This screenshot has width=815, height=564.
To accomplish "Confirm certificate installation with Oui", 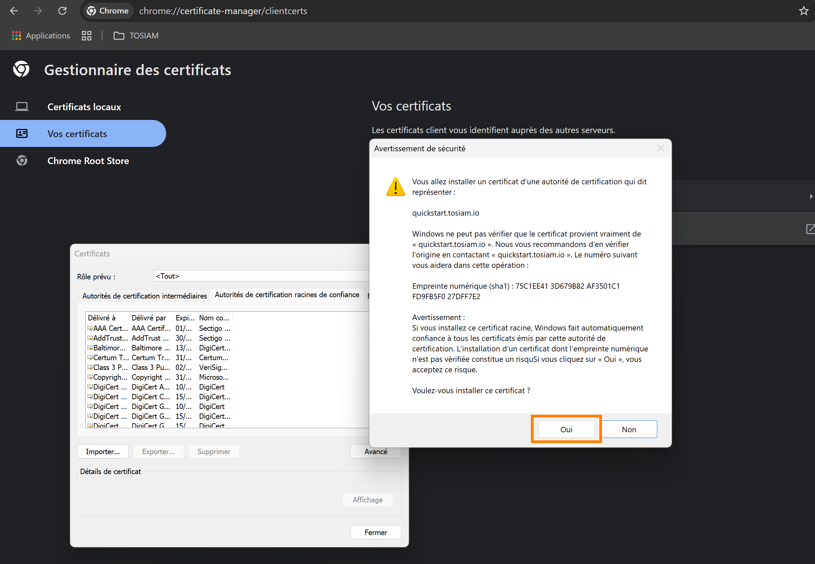I will click(566, 429).
